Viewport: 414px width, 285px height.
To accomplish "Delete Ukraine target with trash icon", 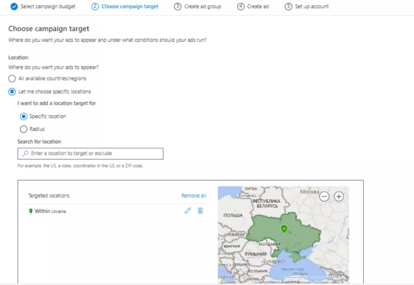I will point(200,211).
